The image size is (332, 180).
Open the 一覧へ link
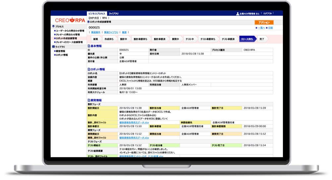tap(261, 28)
